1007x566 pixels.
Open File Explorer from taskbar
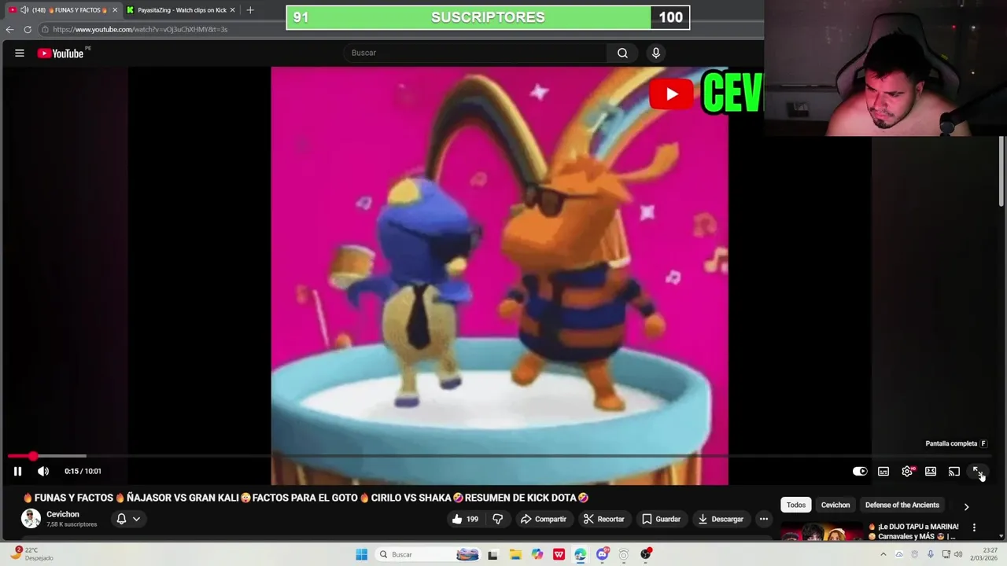click(x=515, y=554)
